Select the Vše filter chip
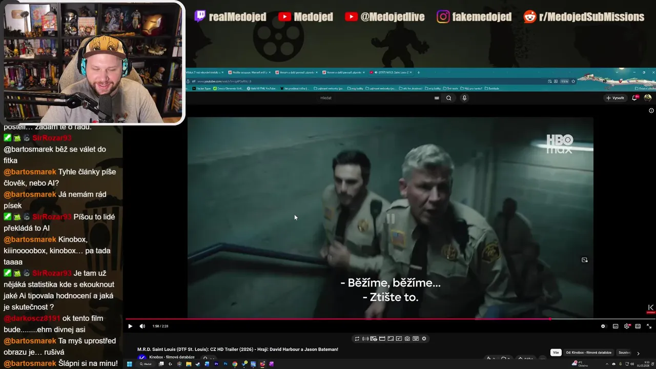This screenshot has height=369, width=656. pyautogui.click(x=556, y=353)
